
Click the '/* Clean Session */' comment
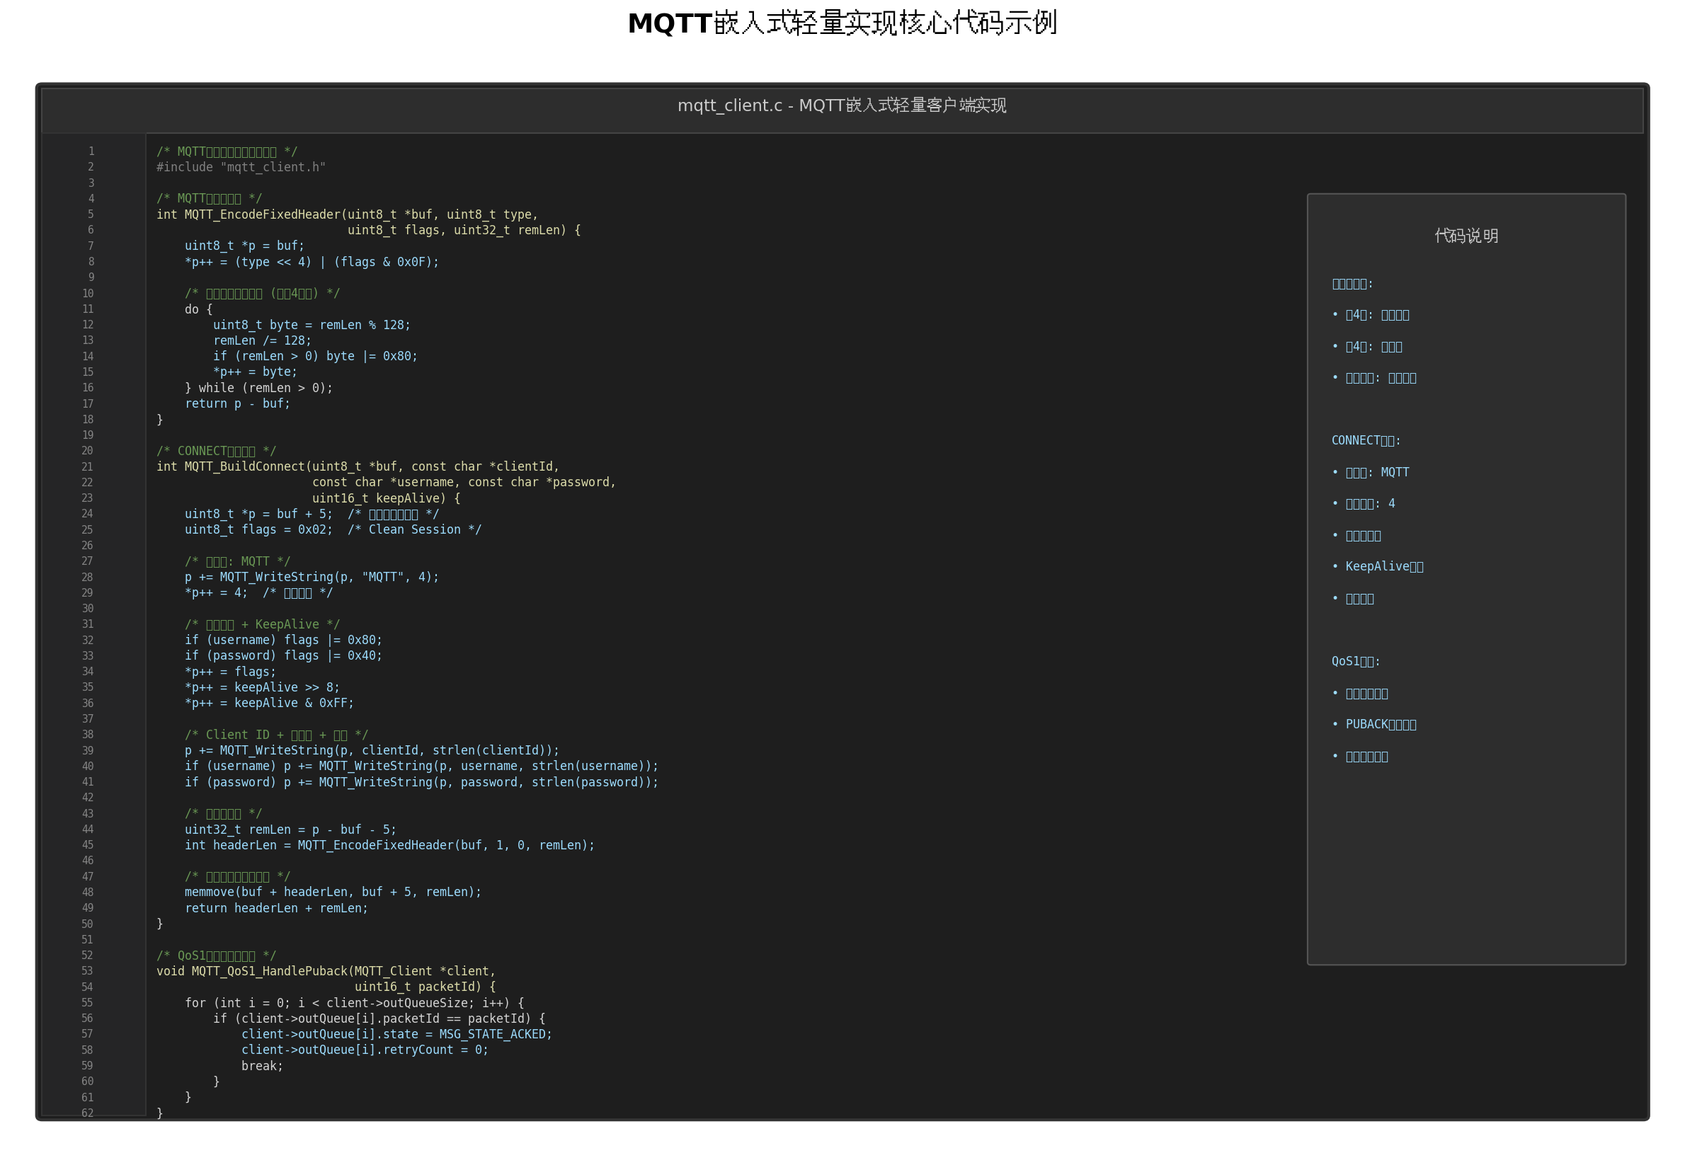pyautogui.click(x=414, y=529)
